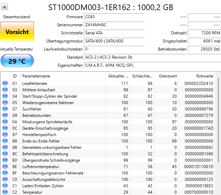The image size is (221, 195).
Task: Select the Mittlere Anlaufzeit parameter name
Action: pyautogui.click(x=38, y=90)
